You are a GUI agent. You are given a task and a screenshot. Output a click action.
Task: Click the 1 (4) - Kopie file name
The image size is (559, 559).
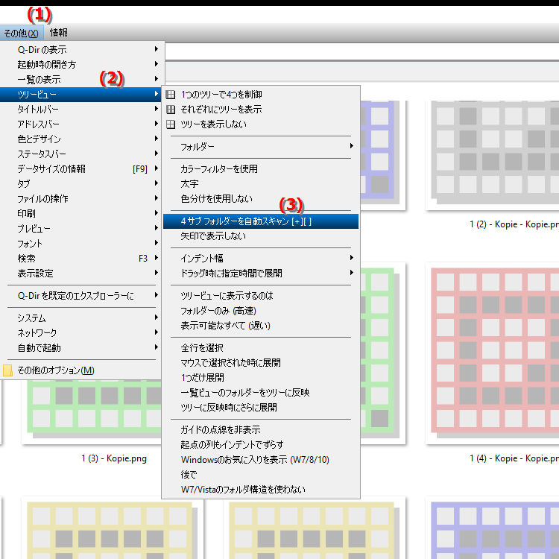pyautogui.click(x=514, y=458)
